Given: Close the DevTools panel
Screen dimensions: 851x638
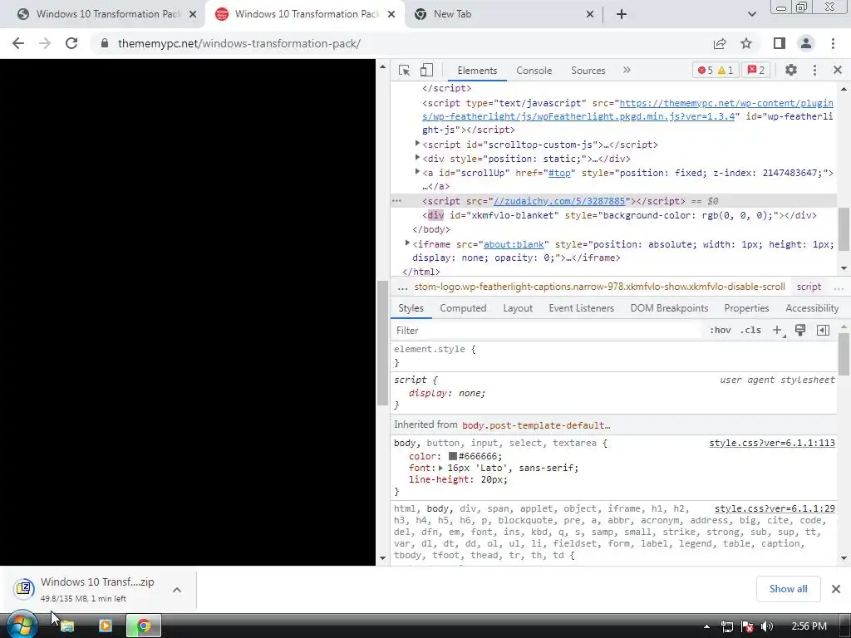Looking at the screenshot, I should click(838, 70).
